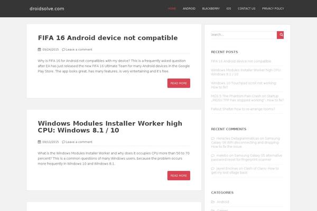The width and height of the screenshot is (317, 211).
Task: Open recent post Windows 10 Touchpad scroll
Action: [x=244, y=85]
